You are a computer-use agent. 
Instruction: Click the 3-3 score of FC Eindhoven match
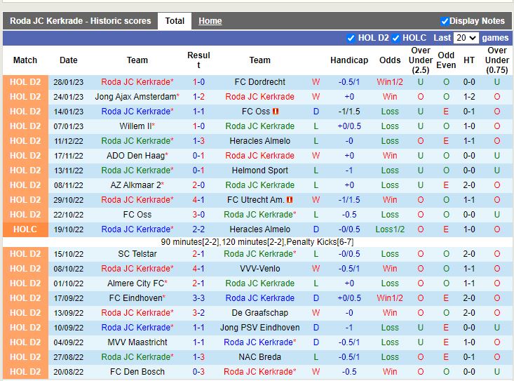[x=198, y=298]
